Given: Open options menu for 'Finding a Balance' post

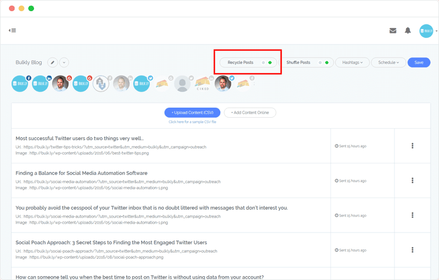Looking at the screenshot, I should (x=412, y=181).
